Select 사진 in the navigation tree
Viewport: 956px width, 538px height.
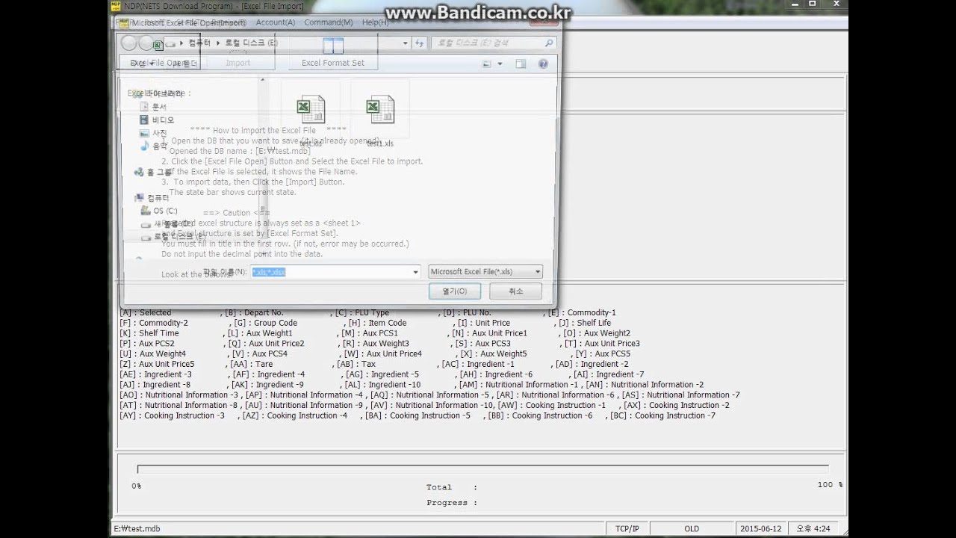(154, 133)
